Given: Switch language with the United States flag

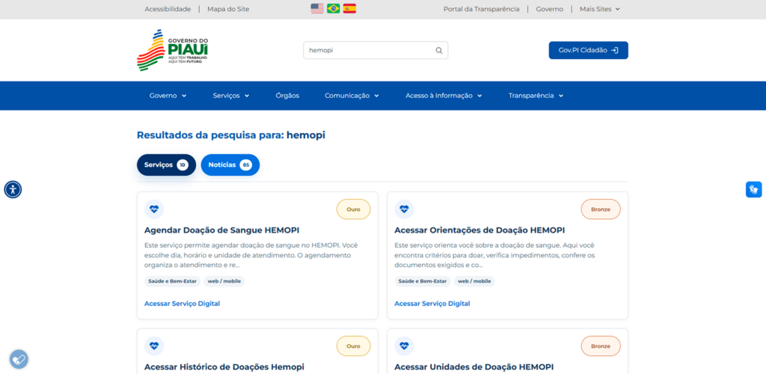Looking at the screenshot, I should click(x=317, y=8).
